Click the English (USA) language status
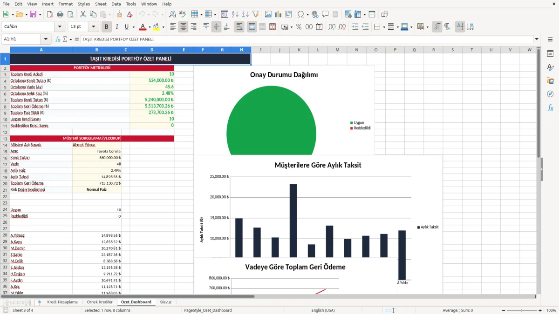 pos(323,310)
